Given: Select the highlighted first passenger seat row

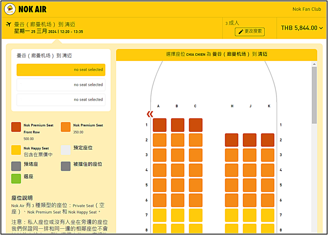Looking at the screenshot, I should click(x=61, y=70).
